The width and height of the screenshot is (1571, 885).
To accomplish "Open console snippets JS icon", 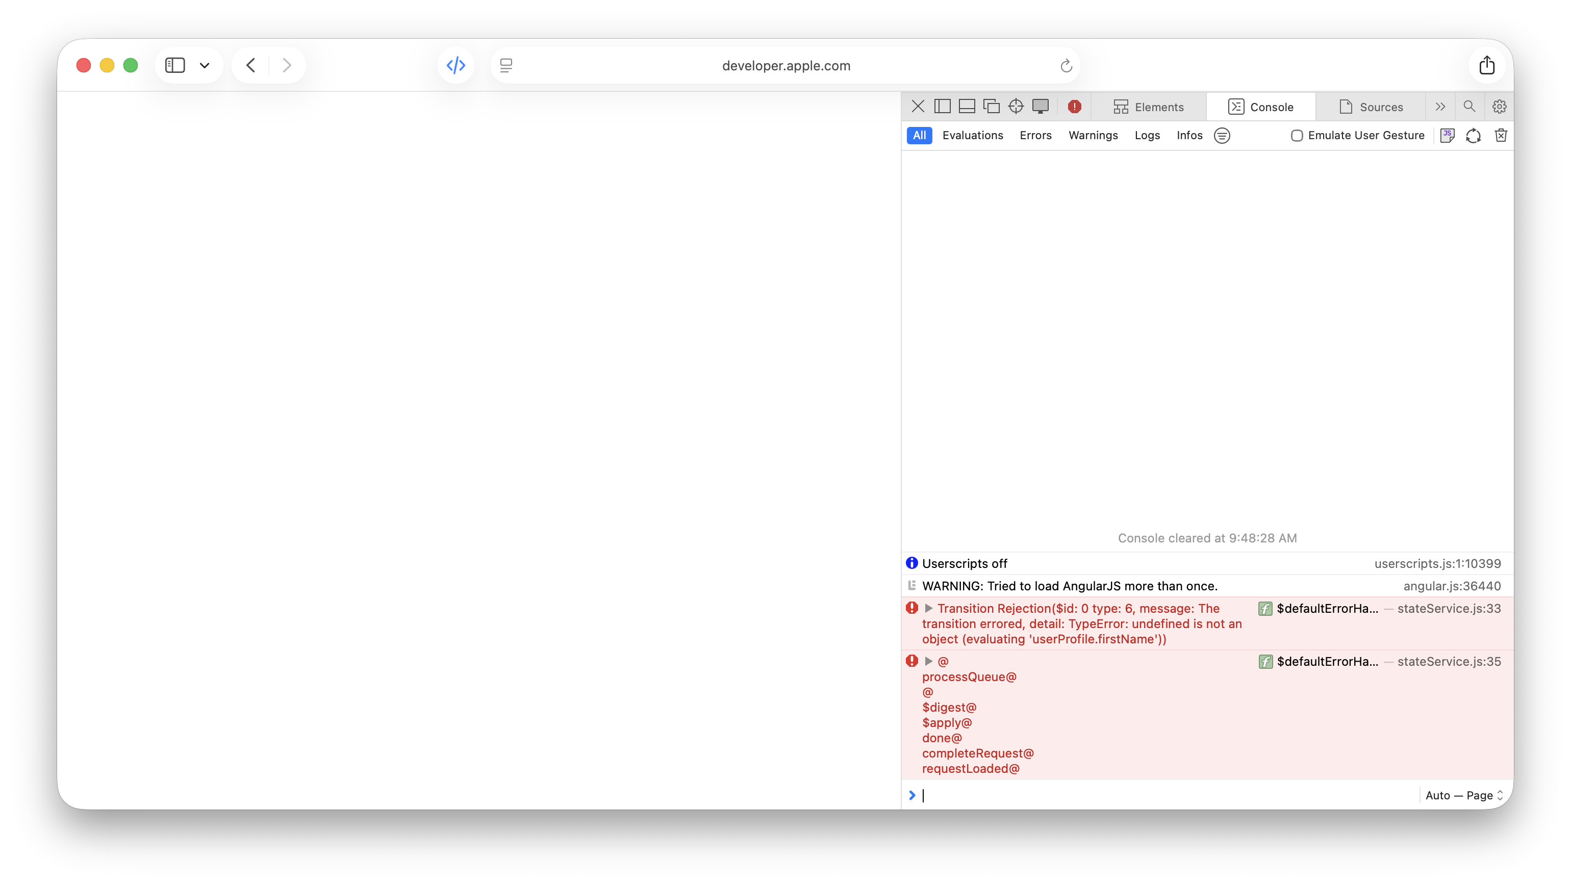I will [x=1447, y=135].
